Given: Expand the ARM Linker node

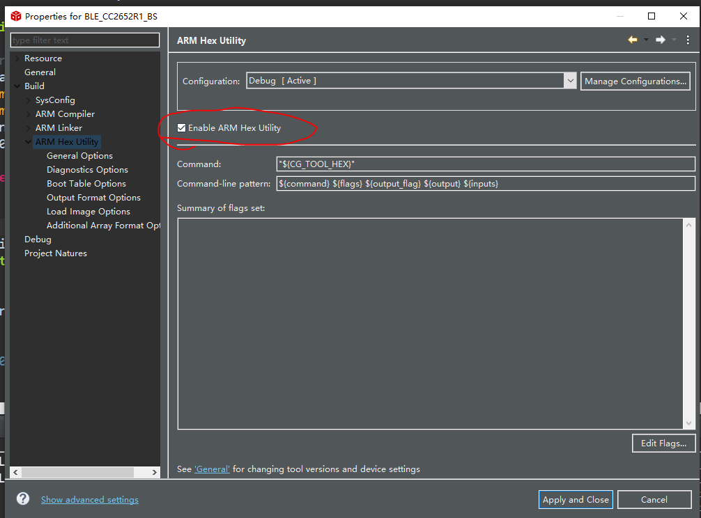Looking at the screenshot, I should [x=28, y=128].
